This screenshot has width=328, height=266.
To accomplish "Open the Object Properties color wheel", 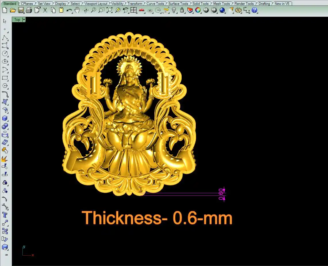I will pyautogui.click(x=198, y=10).
